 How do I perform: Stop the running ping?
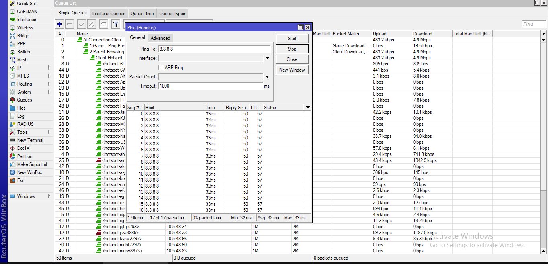(292, 49)
